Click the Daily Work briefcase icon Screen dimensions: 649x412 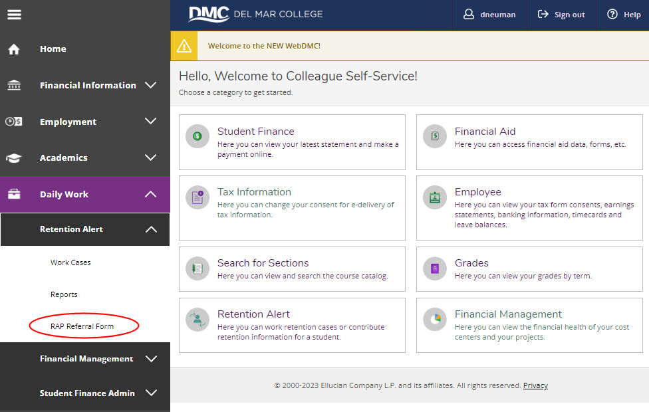click(14, 194)
